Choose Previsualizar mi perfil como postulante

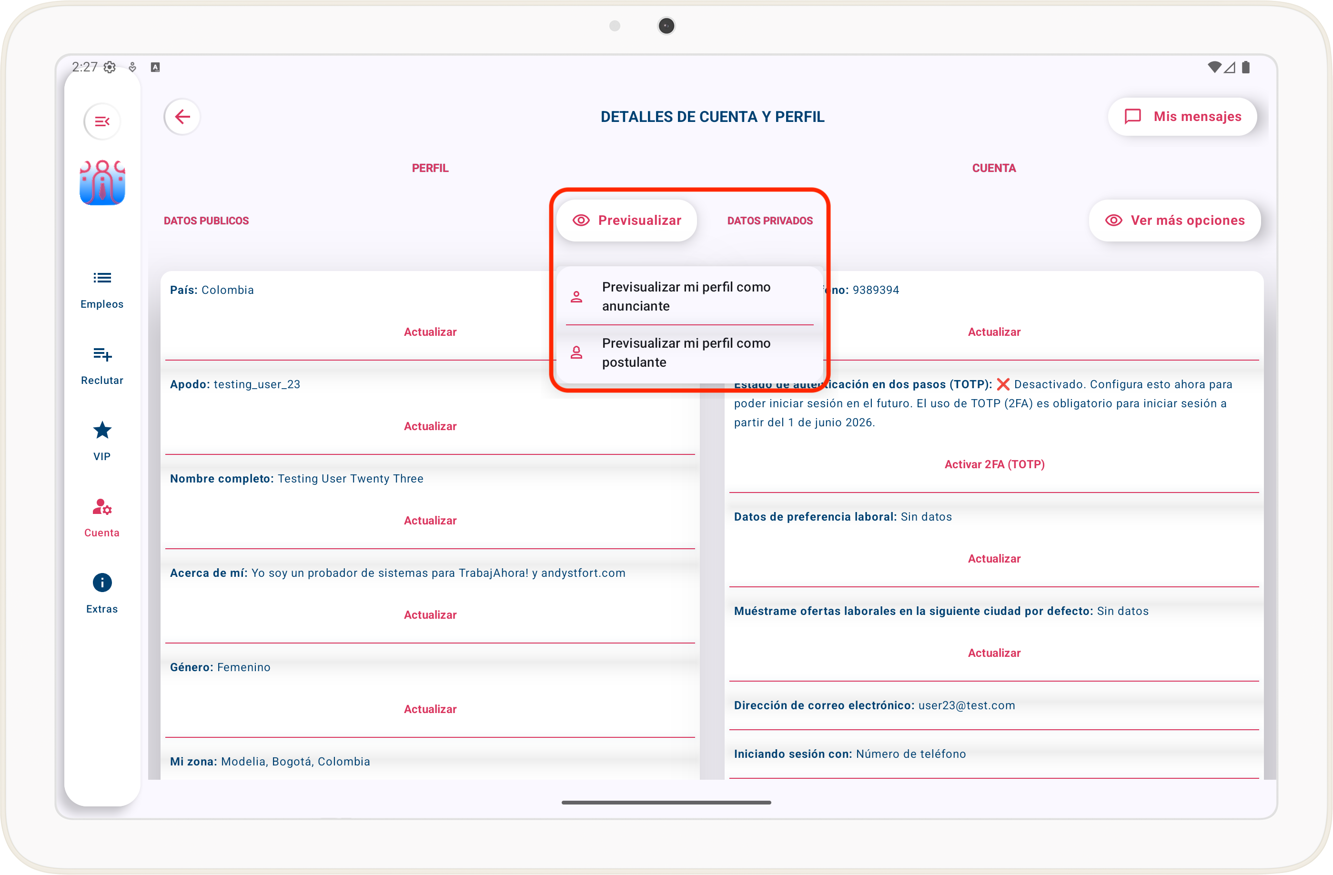(686, 352)
